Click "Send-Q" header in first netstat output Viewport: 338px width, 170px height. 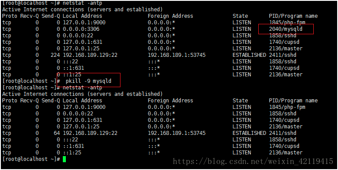[51, 16]
